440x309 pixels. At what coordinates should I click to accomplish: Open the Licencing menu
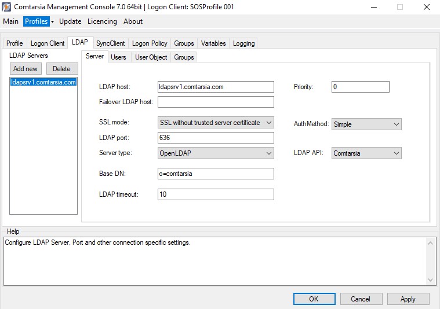click(x=102, y=21)
